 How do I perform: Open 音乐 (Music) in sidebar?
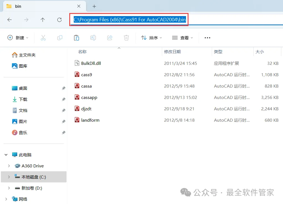click(x=19, y=132)
